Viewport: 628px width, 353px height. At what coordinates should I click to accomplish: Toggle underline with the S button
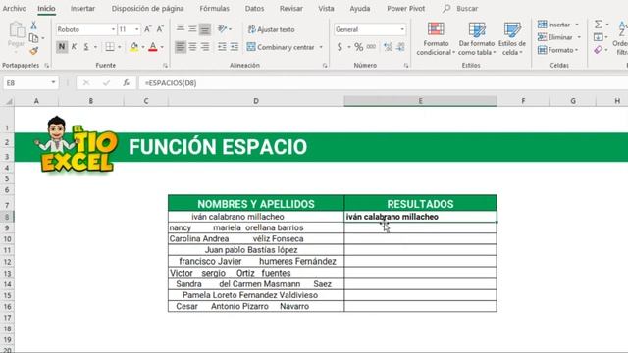(86, 47)
